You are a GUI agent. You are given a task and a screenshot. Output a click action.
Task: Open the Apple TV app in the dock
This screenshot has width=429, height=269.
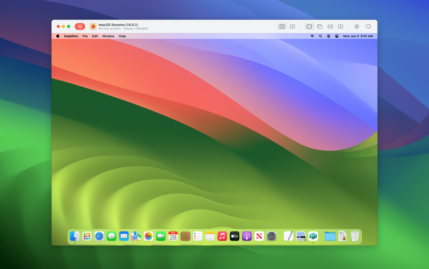click(234, 236)
